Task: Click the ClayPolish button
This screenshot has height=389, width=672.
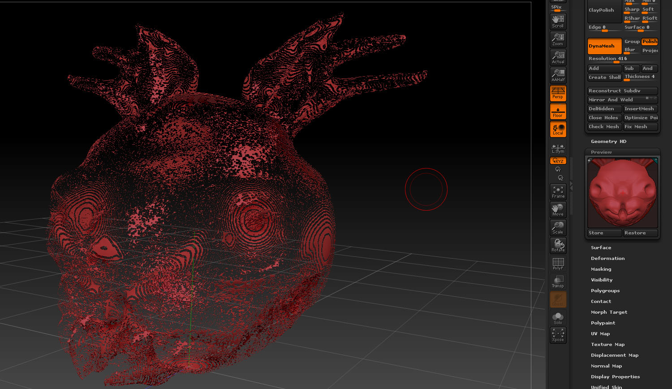Action: 604,11
